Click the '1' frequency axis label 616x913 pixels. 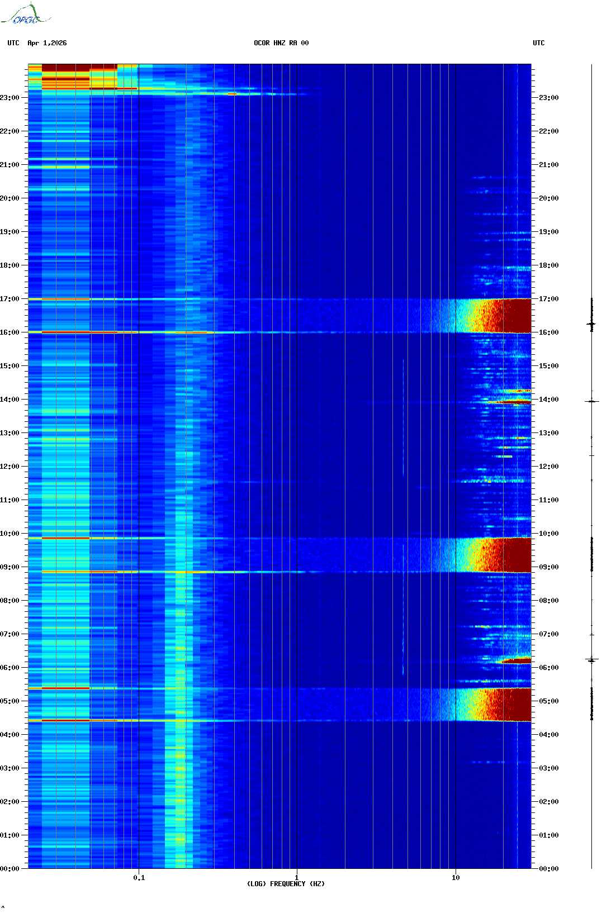coord(297,877)
